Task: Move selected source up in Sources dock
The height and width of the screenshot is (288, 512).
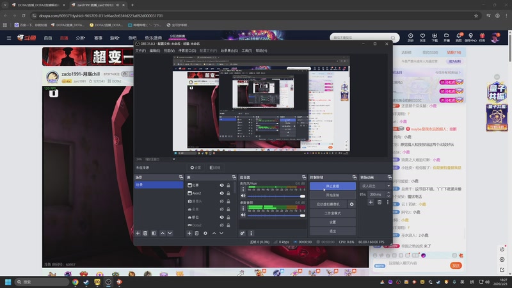Action: pos(214,233)
